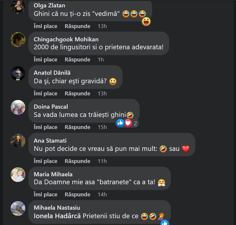This screenshot has height=225, width=236.
Task: Click the 1h timestamp on Chingachgook's comment
Action: click(101, 60)
